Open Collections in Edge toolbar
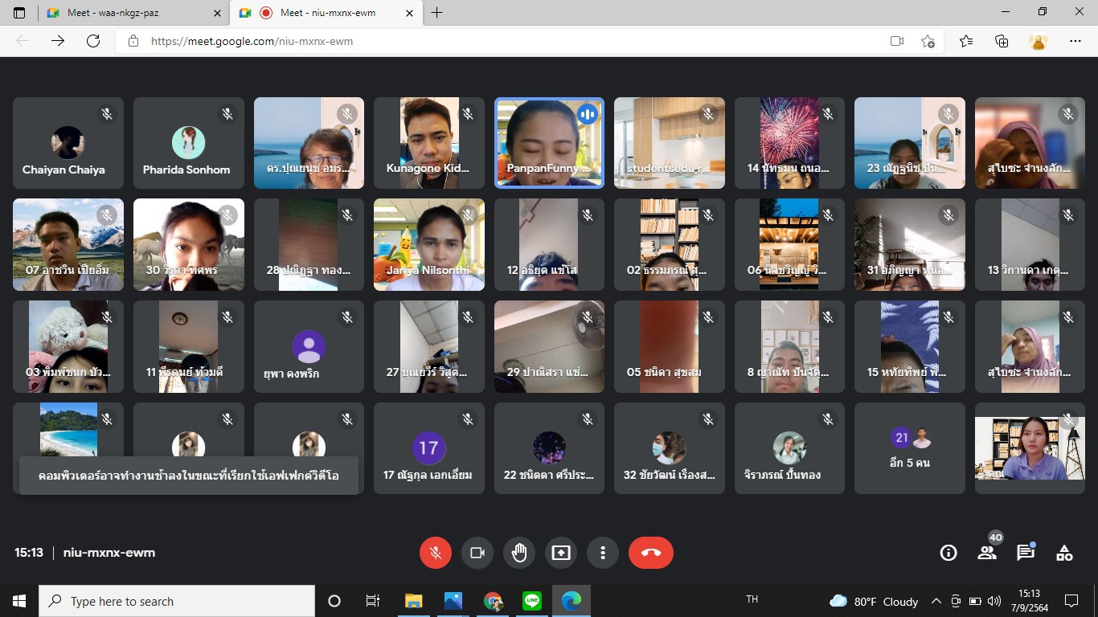The height and width of the screenshot is (617, 1098). point(1002,41)
